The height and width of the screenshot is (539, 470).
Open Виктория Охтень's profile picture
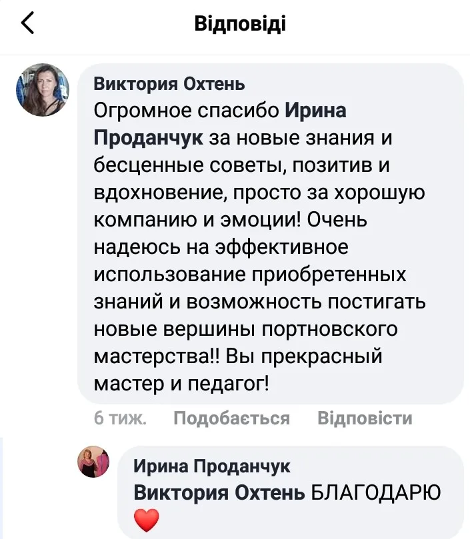42,90
